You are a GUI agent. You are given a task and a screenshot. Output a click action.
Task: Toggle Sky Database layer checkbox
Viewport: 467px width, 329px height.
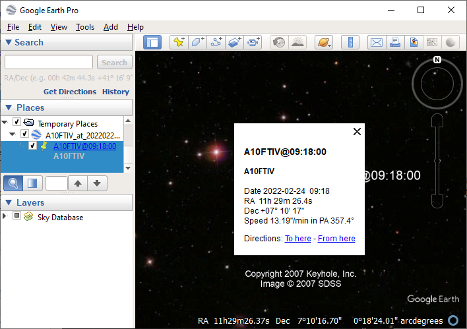[16, 216]
